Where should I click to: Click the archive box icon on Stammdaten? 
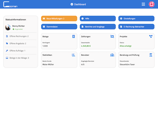click(44, 27)
